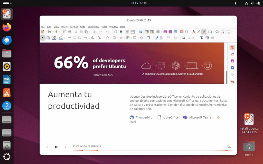The width and height of the screenshot is (263, 164).
Task: Open the accessibility menu in the top bar
Action: pyautogui.click(x=236, y=3)
